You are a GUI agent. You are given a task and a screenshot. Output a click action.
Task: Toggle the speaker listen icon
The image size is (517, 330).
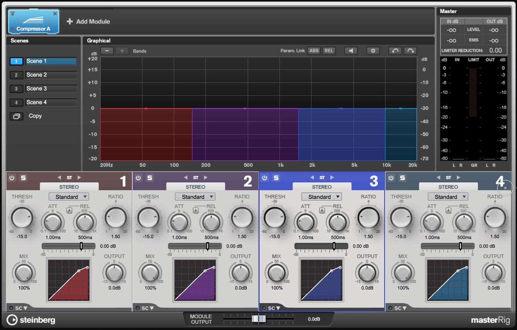(351, 51)
